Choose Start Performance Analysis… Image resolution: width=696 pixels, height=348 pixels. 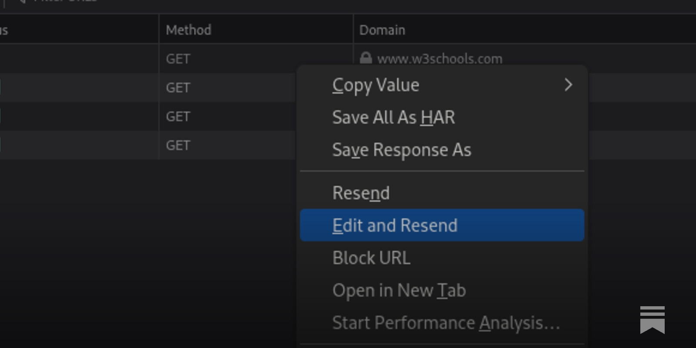coord(442,323)
